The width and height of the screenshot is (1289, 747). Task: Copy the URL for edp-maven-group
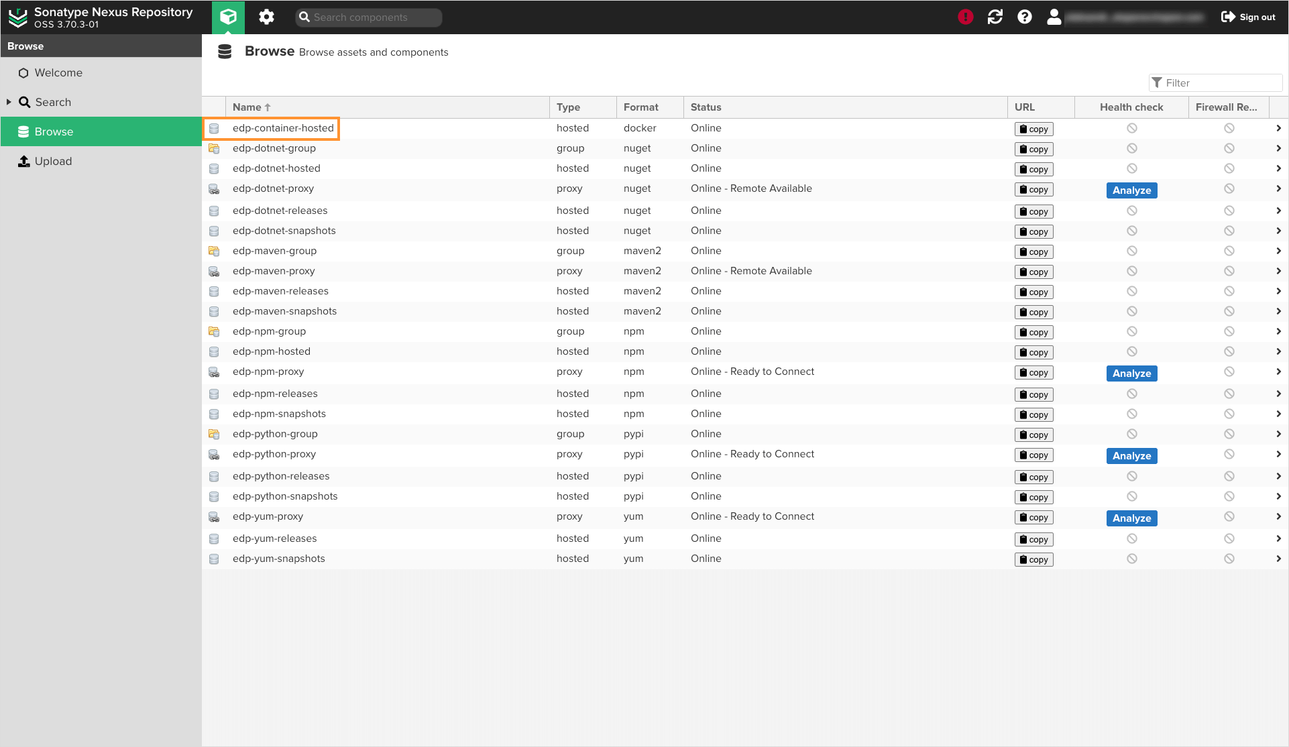pos(1033,251)
